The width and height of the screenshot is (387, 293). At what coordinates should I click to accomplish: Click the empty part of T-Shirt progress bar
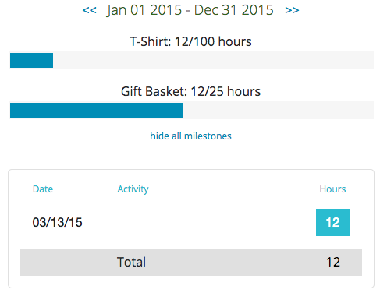(213, 60)
